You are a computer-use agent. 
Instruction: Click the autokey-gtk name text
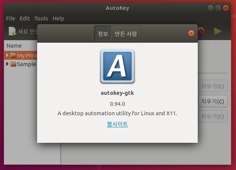click(117, 93)
